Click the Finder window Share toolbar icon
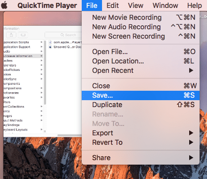Viewport: 207px width, 179px height. pos(11,35)
